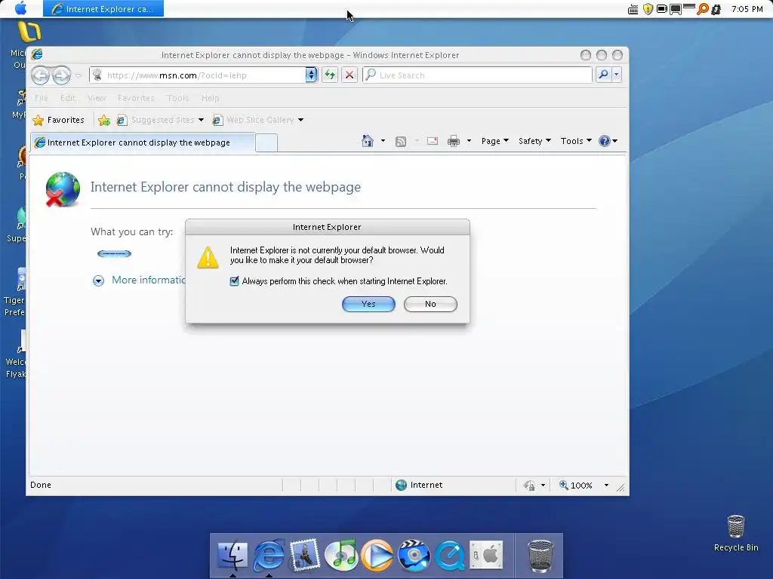Open the zoom level dropdown arrow

click(x=606, y=486)
